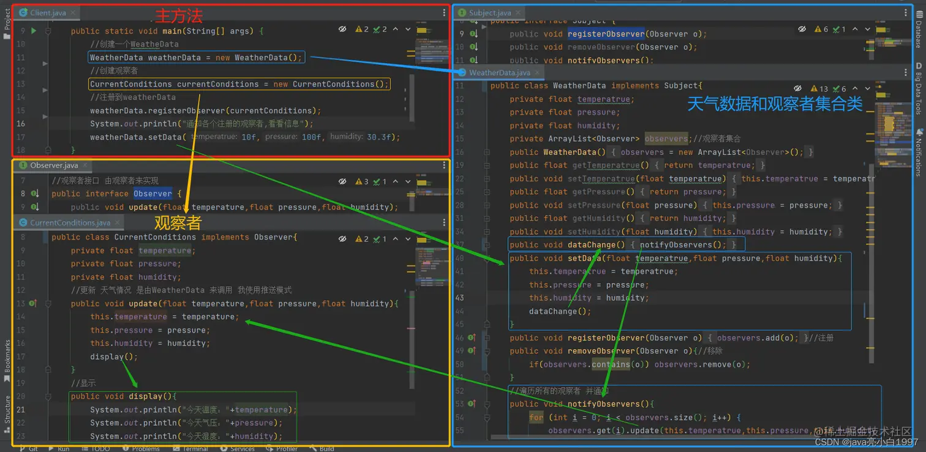Collapse main method fold in Client.java
Image resolution: width=926 pixels, height=452 pixels.
click(x=48, y=31)
